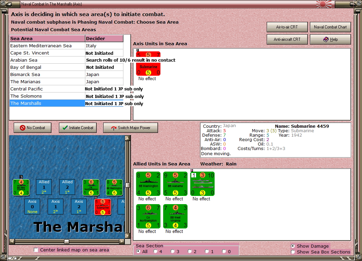Select sea section 3 radio button
362x261 pixels.
click(172, 251)
